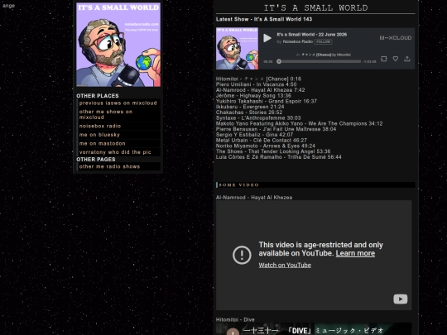This screenshot has width=447, height=335.
Task: Select the Makoto Yano We Are The Champions line
Action: click(x=300, y=123)
